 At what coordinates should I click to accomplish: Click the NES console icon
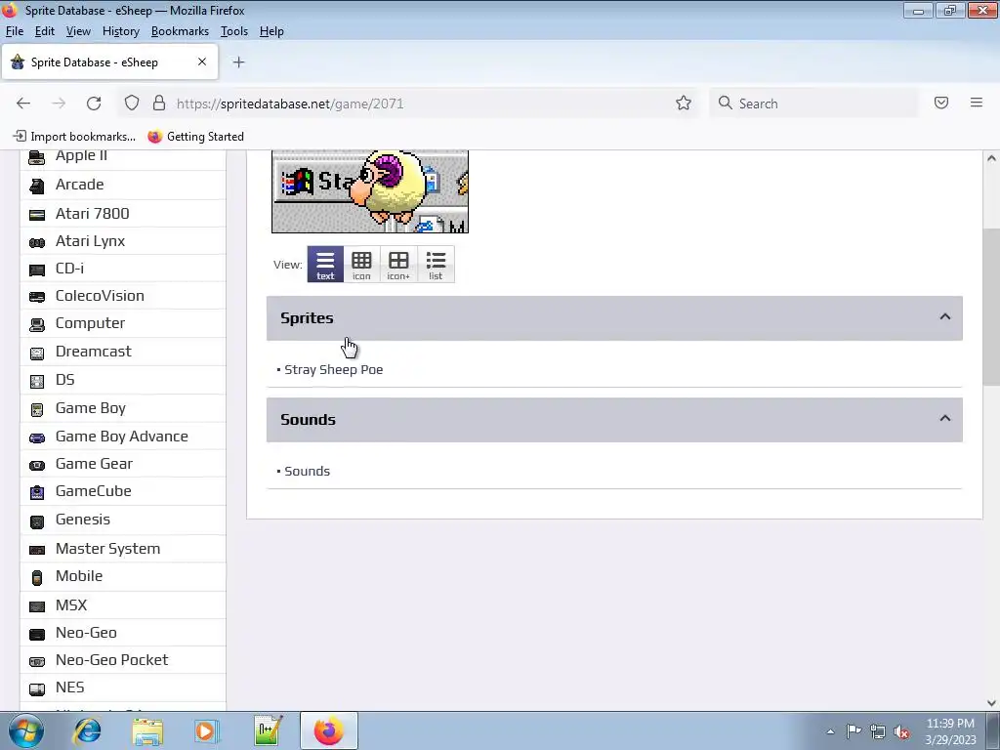37,688
